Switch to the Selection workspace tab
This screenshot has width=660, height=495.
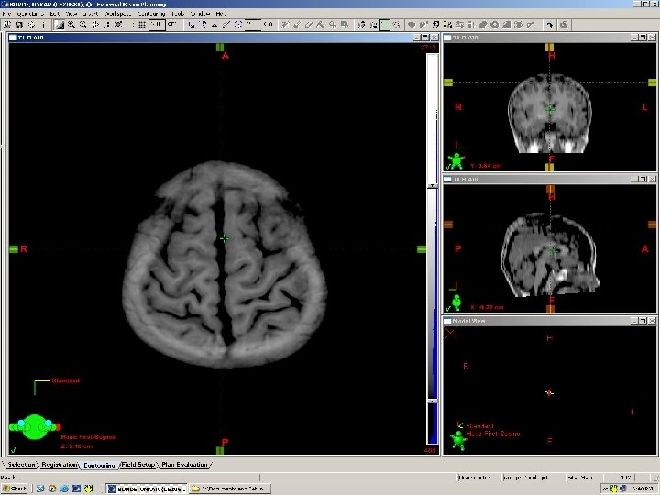point(21,464)
